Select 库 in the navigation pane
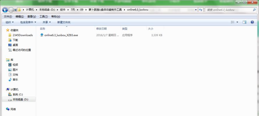The height and width of the screenshot is (116, 259). click(12, 60)
